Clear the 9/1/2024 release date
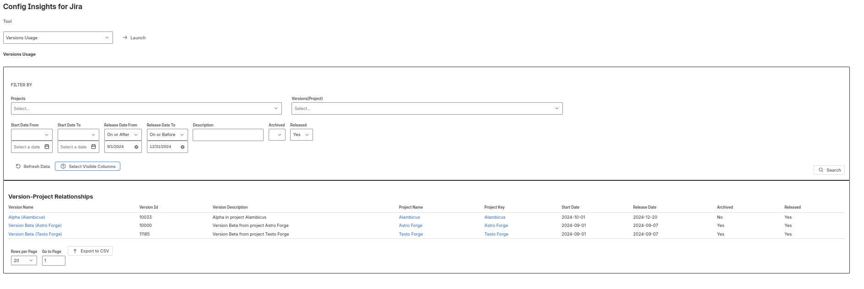This screenshot has height=289, width=864. (x=136, y=147)
